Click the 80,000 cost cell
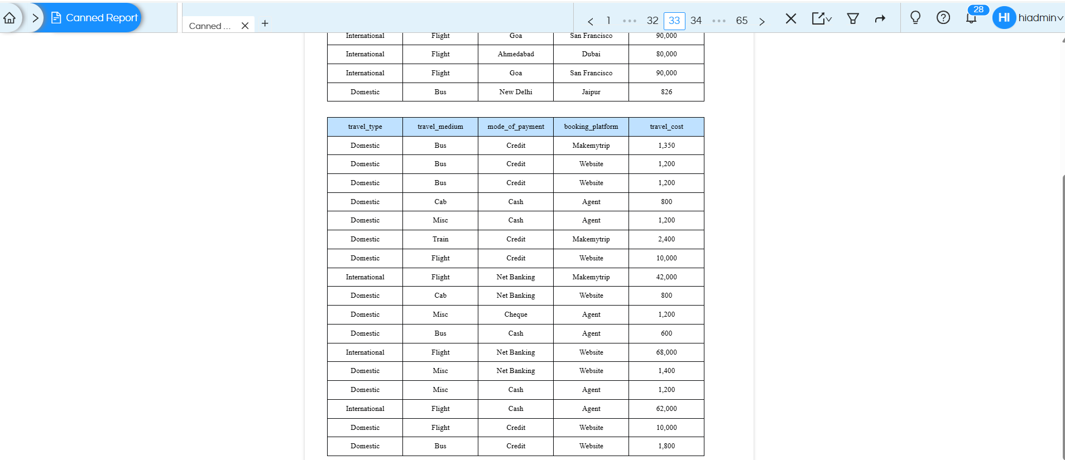 [666, 54]
